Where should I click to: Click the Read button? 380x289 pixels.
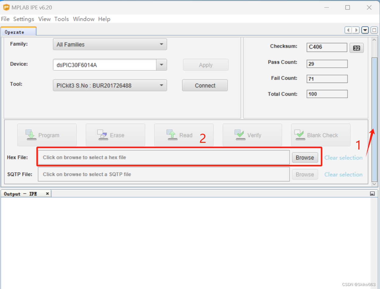184,135
